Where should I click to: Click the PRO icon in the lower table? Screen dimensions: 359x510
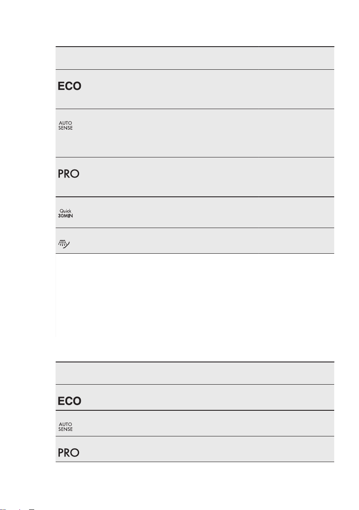68,452
